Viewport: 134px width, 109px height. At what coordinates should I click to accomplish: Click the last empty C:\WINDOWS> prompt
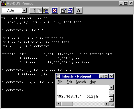pyautogui.click(x=12, y=90)
